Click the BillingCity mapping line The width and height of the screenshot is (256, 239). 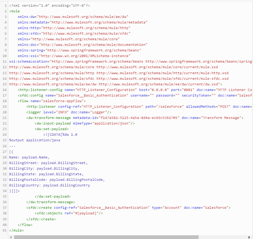click(44, 168)
